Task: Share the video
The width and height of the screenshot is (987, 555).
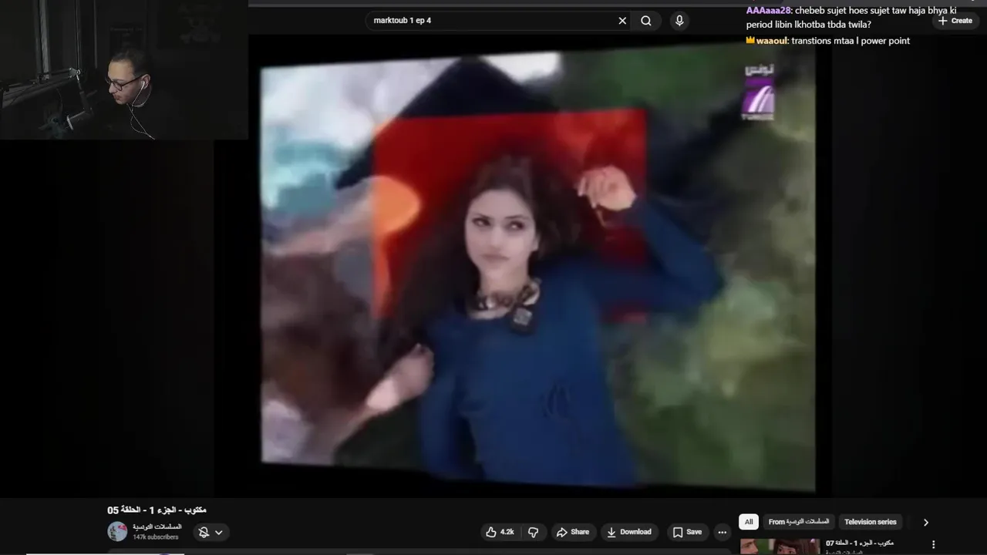Action: tap(572, 532)
